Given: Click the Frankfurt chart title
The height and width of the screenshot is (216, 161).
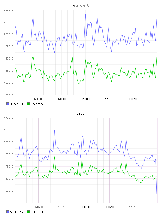Looking at the screenshot, I should coord(80,6).
